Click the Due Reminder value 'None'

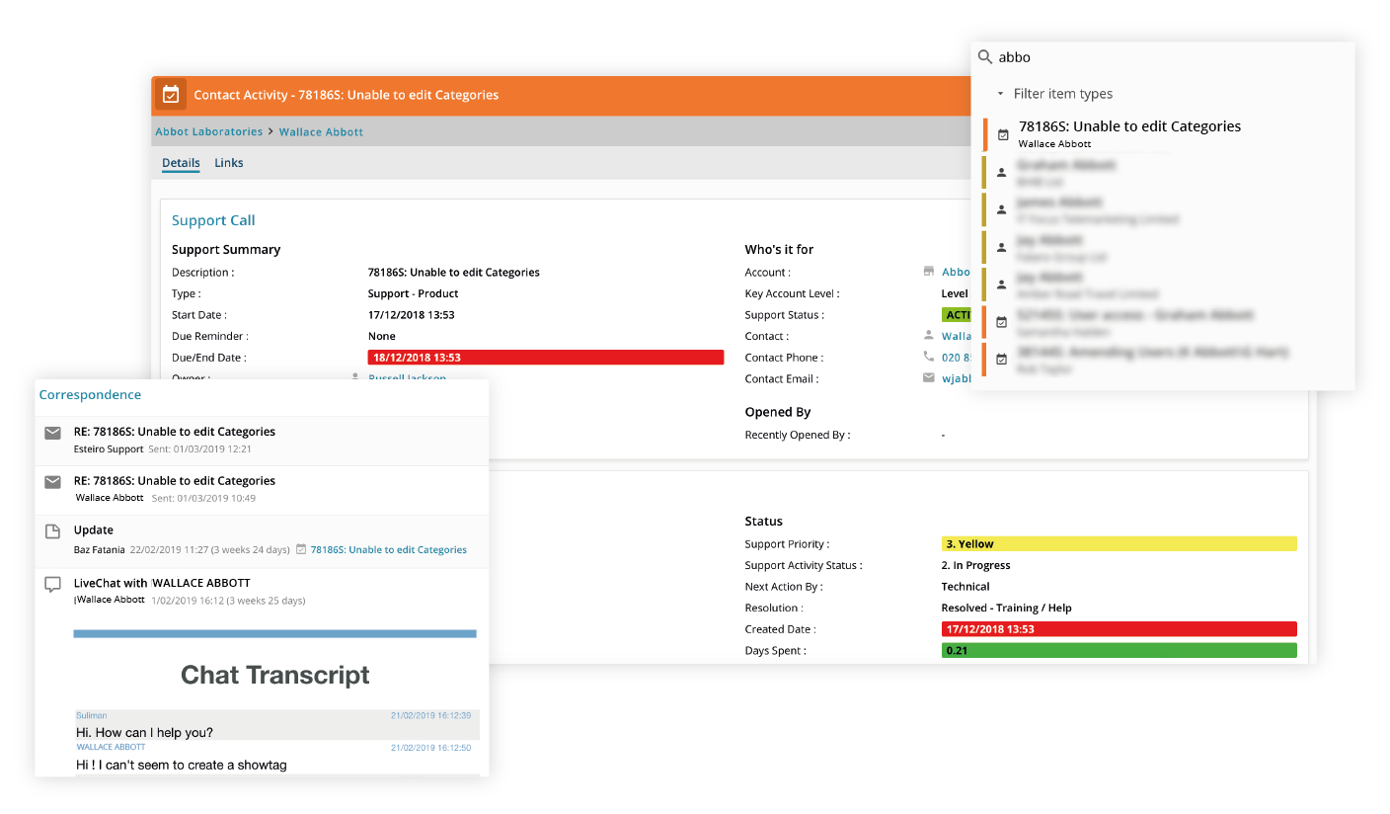coord(382,336)
